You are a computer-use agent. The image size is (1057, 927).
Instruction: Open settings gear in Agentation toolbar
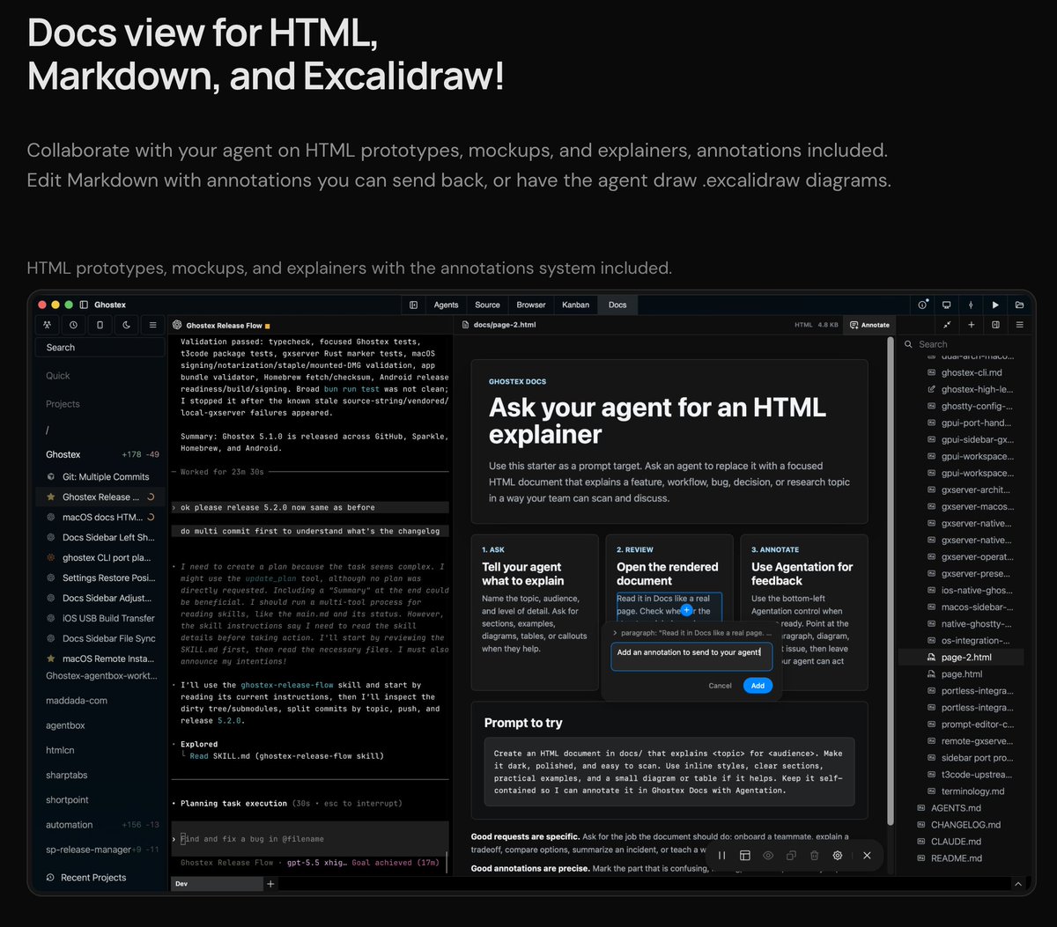point(838,855)
